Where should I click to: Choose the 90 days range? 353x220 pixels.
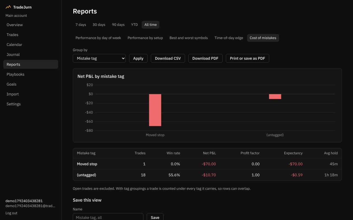(x=118, y=25)
